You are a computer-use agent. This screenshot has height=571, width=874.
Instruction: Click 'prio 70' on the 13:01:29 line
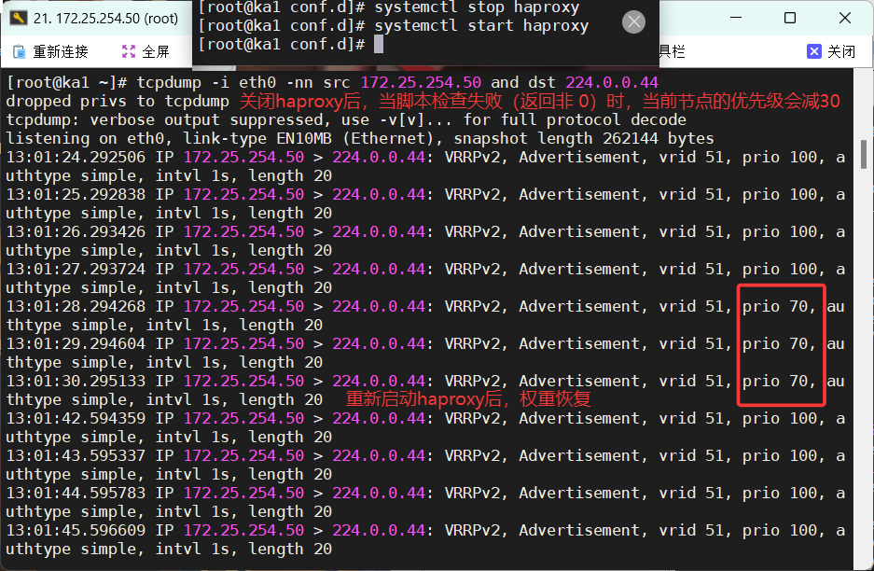click(x=775, y=344)
